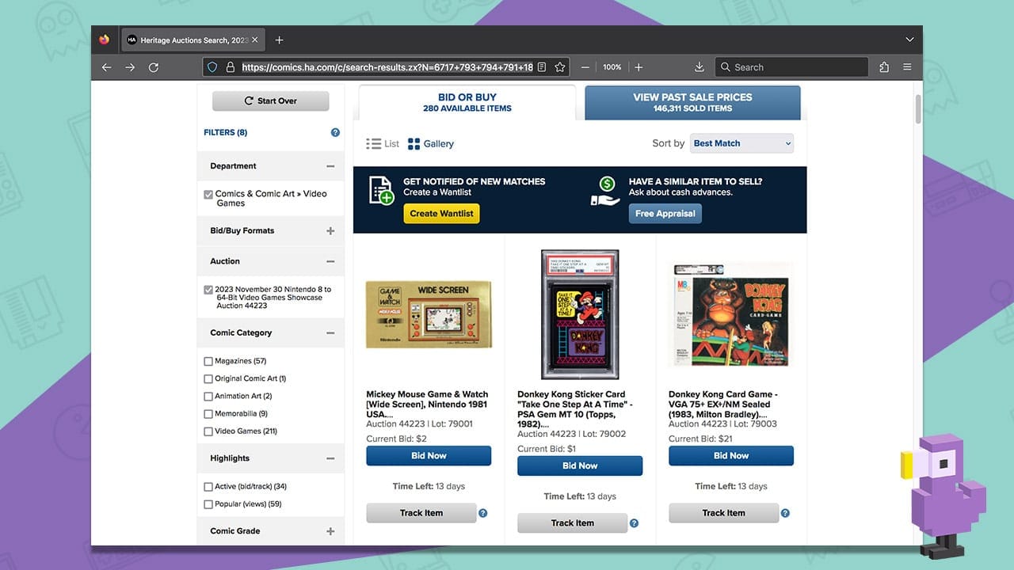Check the Memorabilia (9) category

(208, 413)
